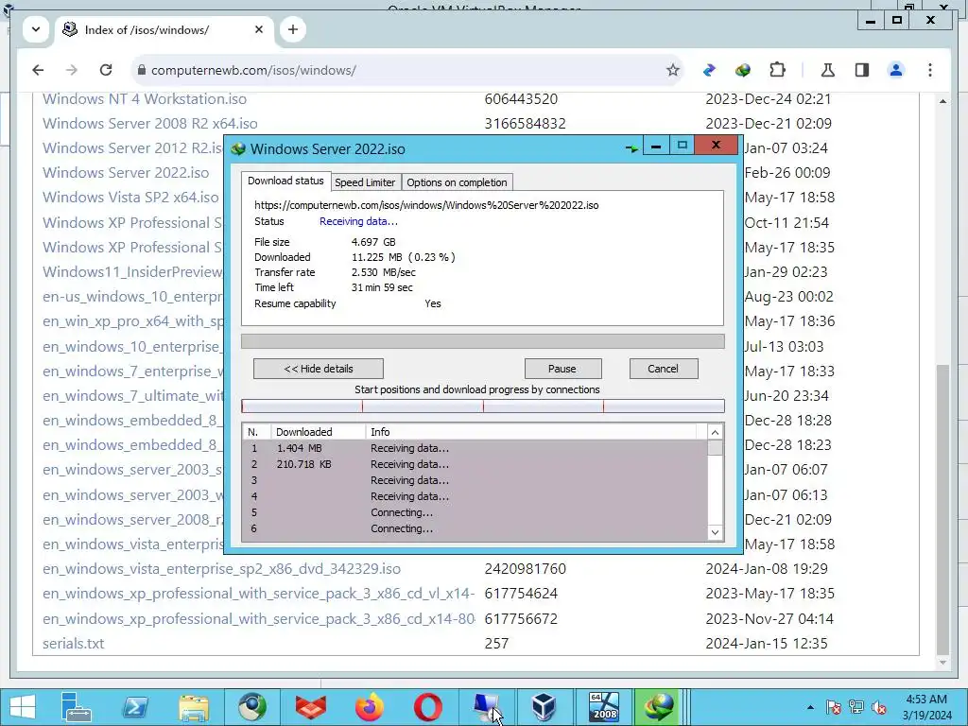Open the Extensions puzzle-piece icon
This screenshot has height=726, width=968.
coord(777,70)
